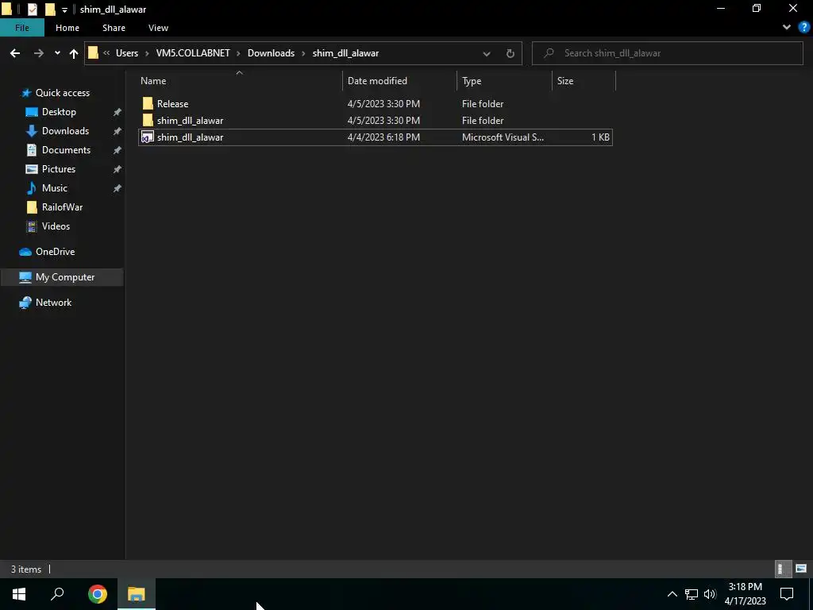Open Music in the navigation pane
The image size is (813, 610).
(x=55, y=187)
